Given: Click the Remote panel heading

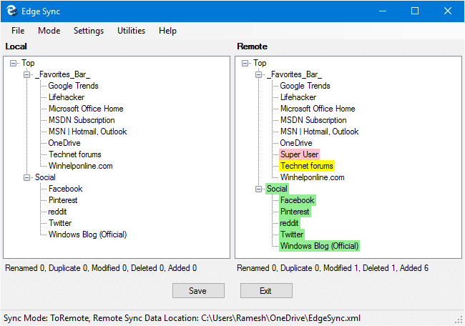Looking at the screenshot, I should (252, 46).
